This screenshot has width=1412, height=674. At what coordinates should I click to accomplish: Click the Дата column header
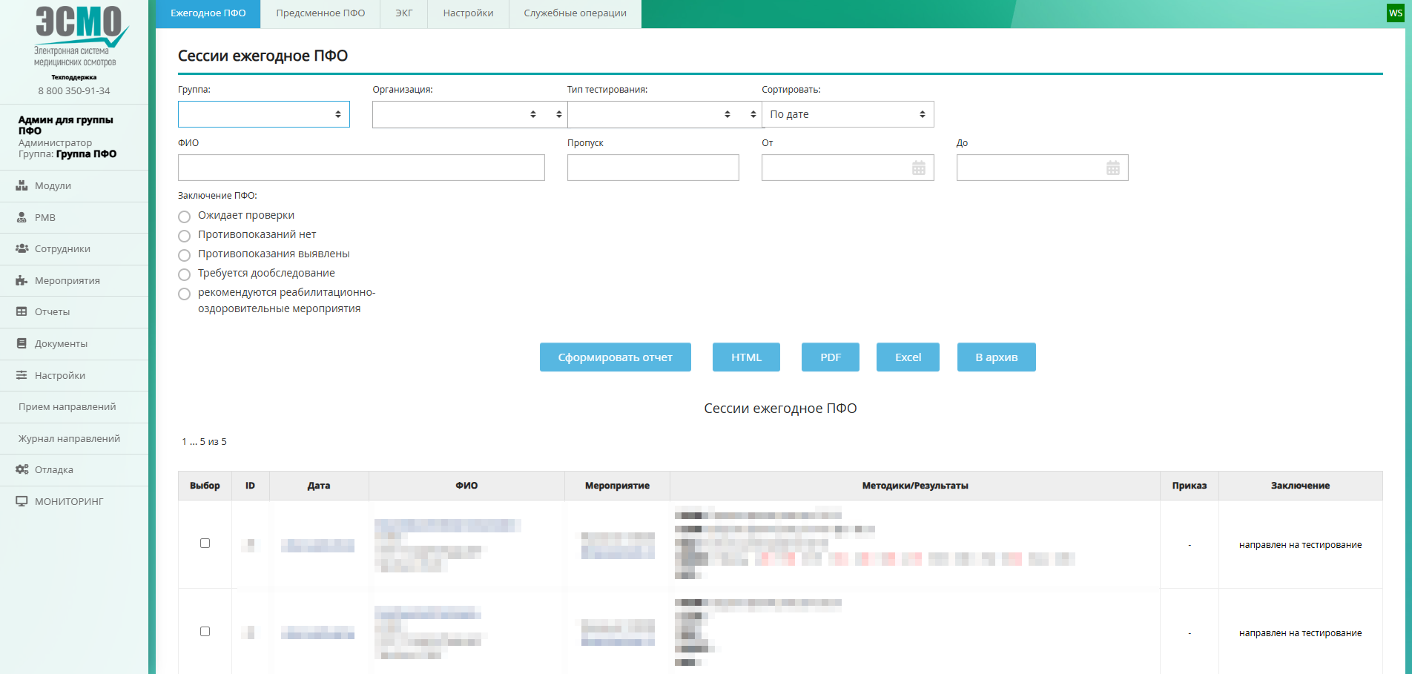click(319, 486)
